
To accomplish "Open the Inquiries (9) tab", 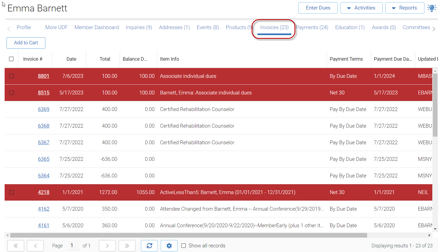I will pos(139,27).
